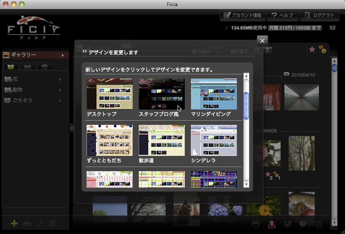Expand the 動物 album arrow
This screenshot has width=345, height=234.
coord(60,90)
